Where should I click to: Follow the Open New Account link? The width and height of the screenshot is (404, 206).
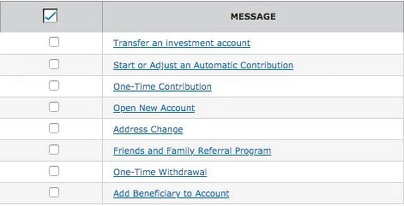coord(154,108)
